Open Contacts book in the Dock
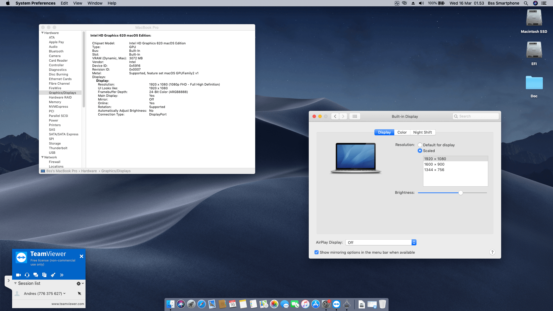This screenshot has width=553, height=311. click(x=222, y=304)
